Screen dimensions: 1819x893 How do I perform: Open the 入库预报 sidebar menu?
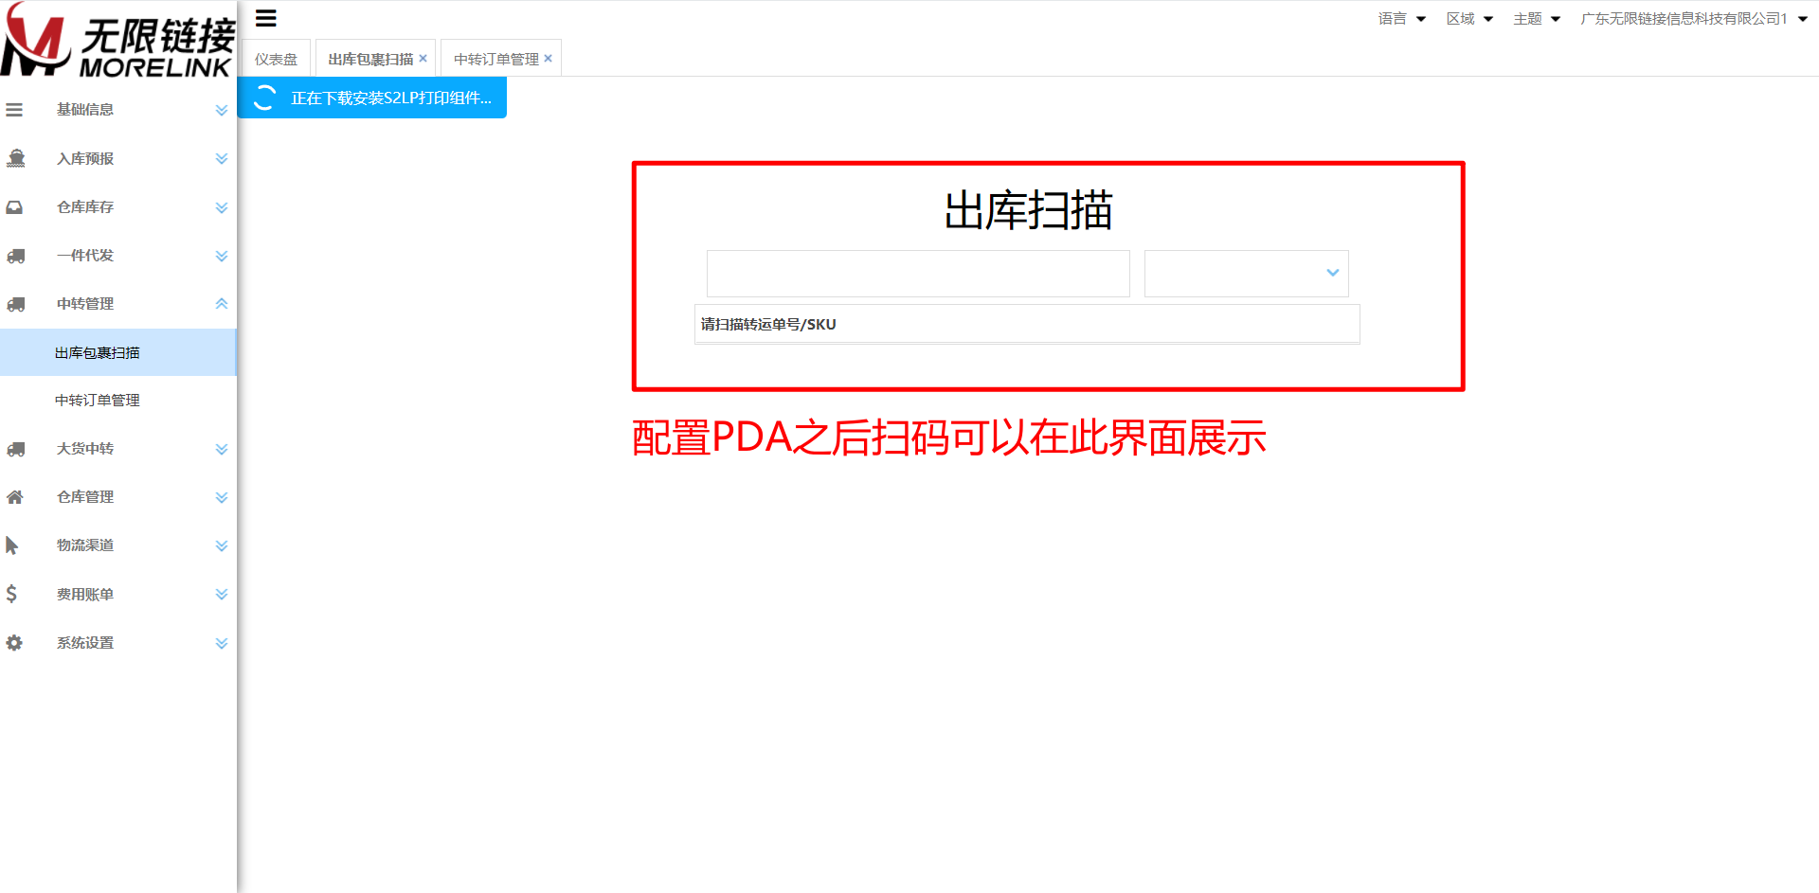117,158
